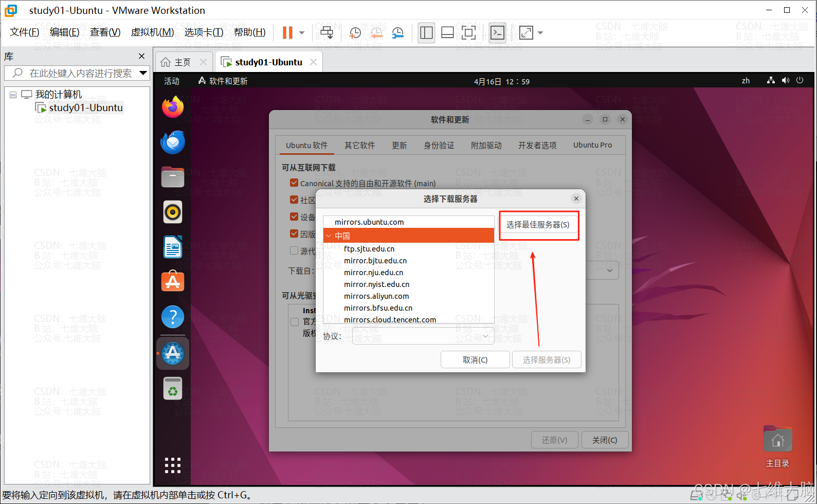Collapse the 我的计算机 tree node

(x=13, y=95)
